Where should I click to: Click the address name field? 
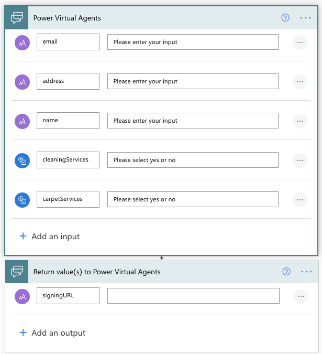click(x=68, y=81)
